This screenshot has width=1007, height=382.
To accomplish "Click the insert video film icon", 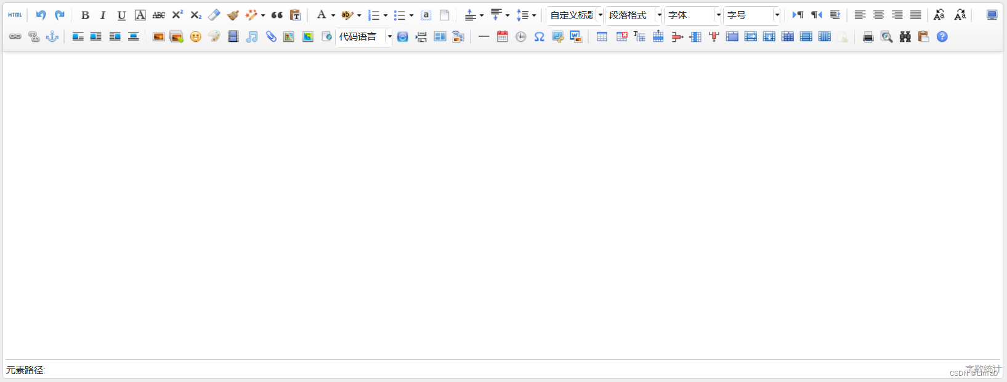I will point(233,37).
